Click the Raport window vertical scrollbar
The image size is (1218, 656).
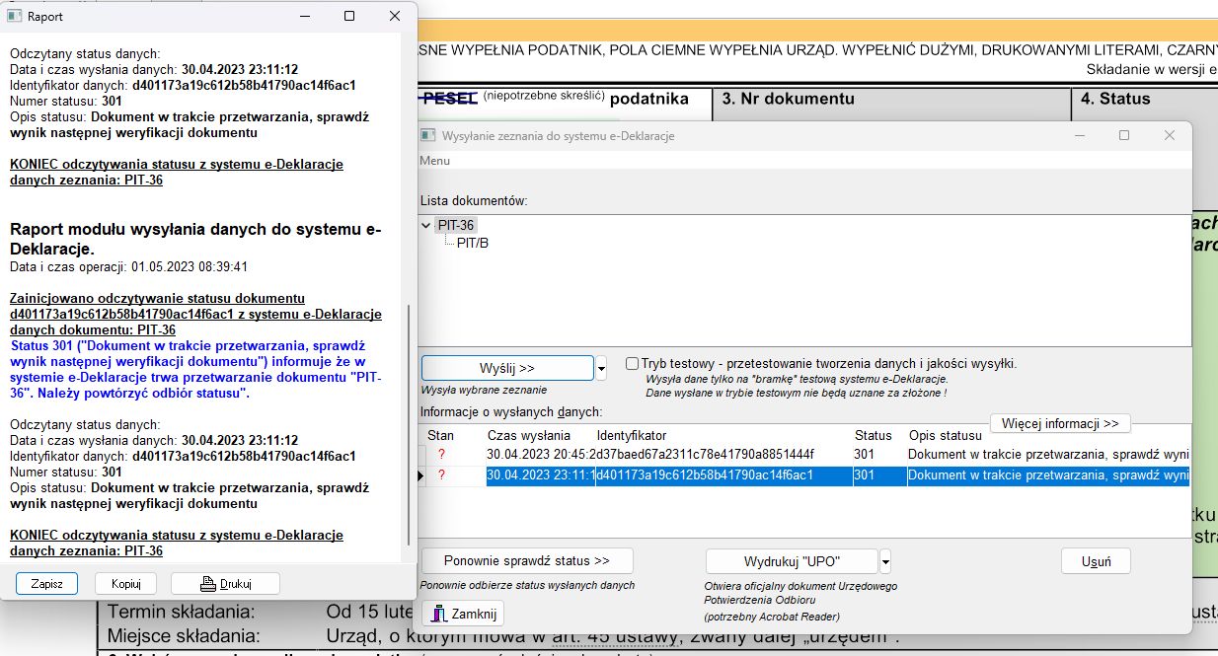coord(410,424)
